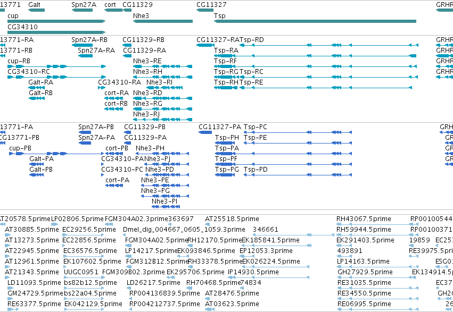
Task: Click transcript CG11327-RA
Action: click(205, 45)
